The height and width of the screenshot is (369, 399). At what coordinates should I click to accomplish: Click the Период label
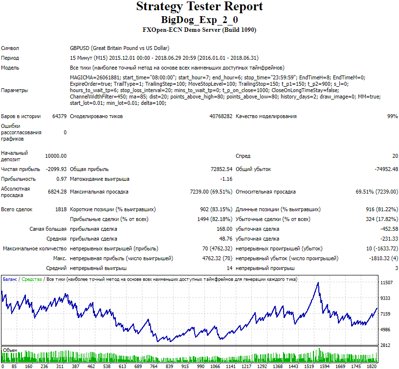10,58
